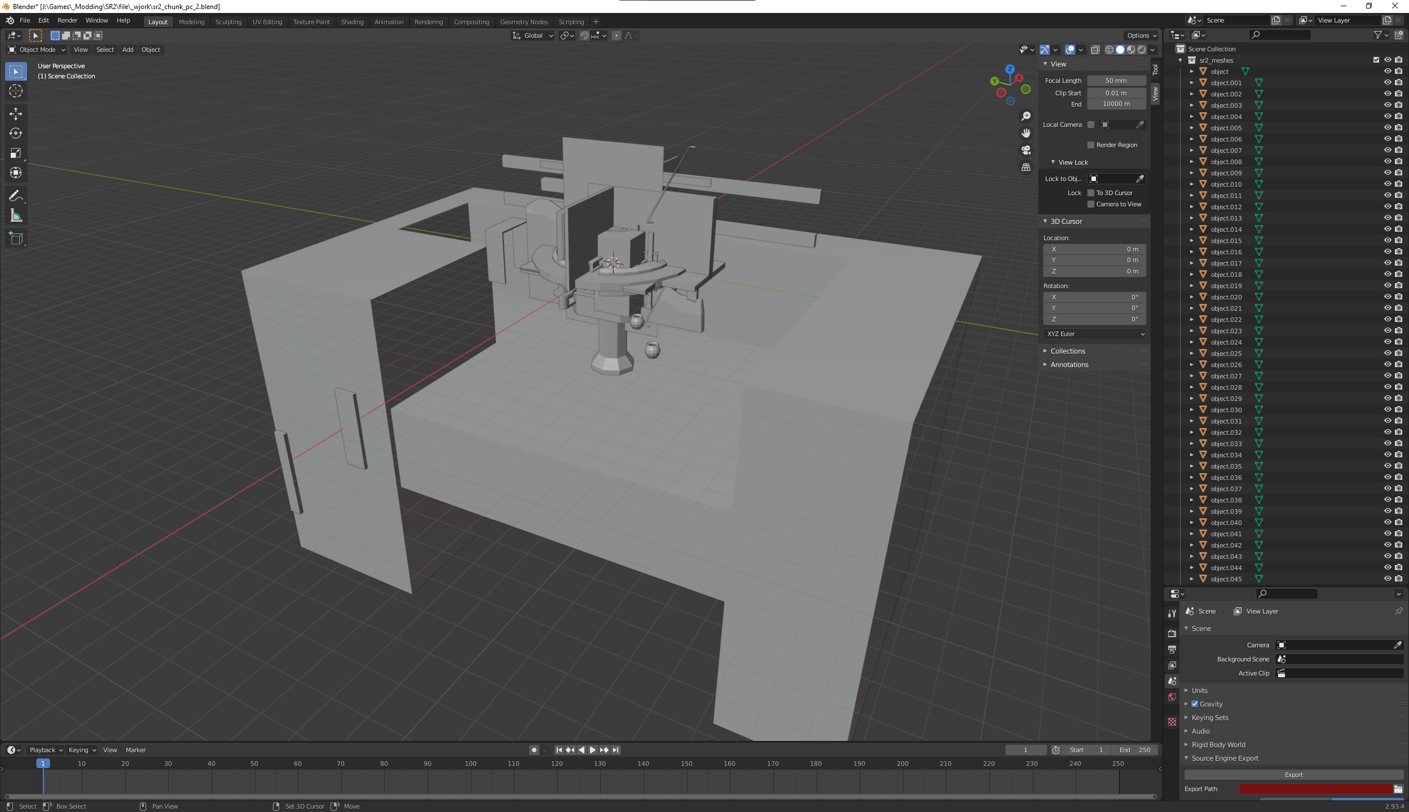
Task: Click the Clip Start 0.01 m field
Action: coord(1116,93)
